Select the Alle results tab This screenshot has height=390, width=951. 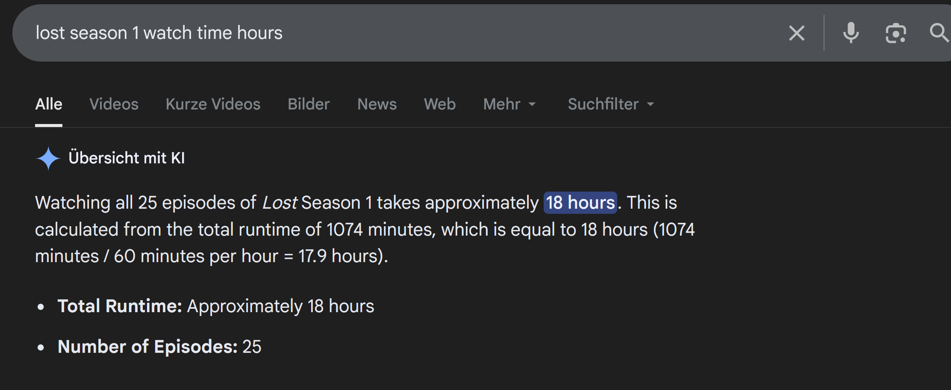[x=49, y=104]
